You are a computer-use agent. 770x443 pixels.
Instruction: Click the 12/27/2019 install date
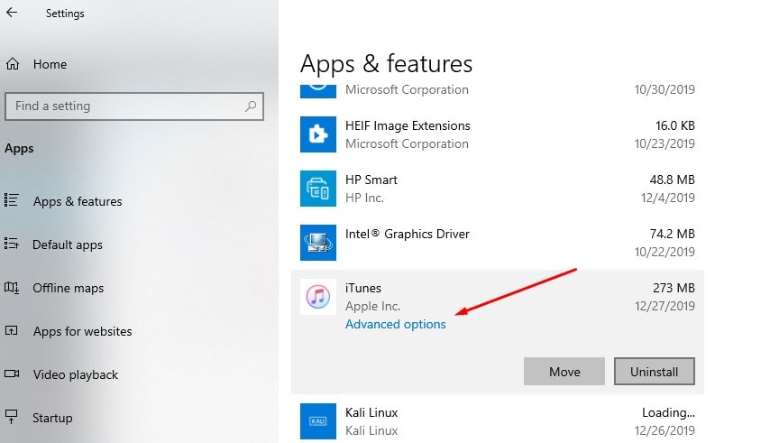665,306
